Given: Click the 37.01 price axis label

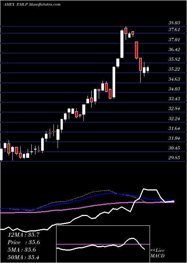Looking at the screenshot, I should (174, 40).
